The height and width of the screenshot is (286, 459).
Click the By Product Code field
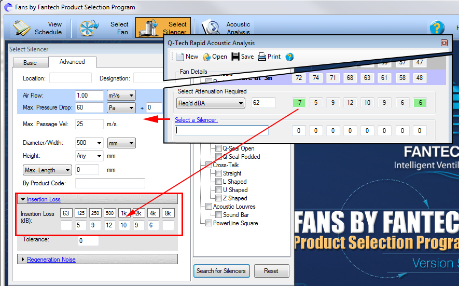[110, 183]
